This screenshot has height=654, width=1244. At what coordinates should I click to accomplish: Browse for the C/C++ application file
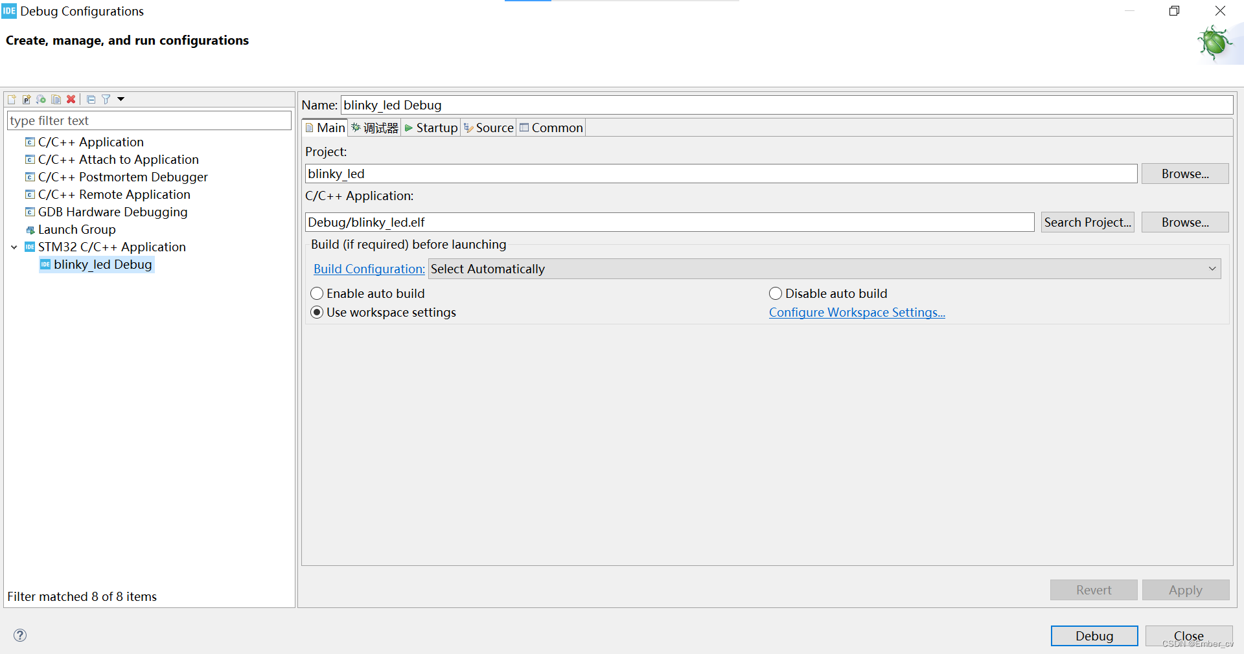pyautogui.click(x=1185, y=222)
